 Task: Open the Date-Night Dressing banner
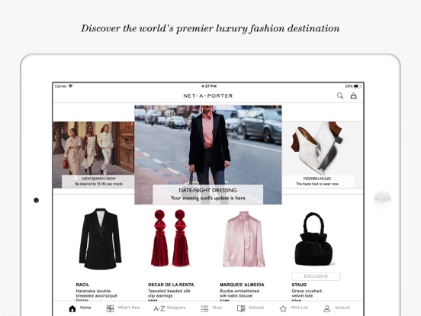tap(208, 155)
